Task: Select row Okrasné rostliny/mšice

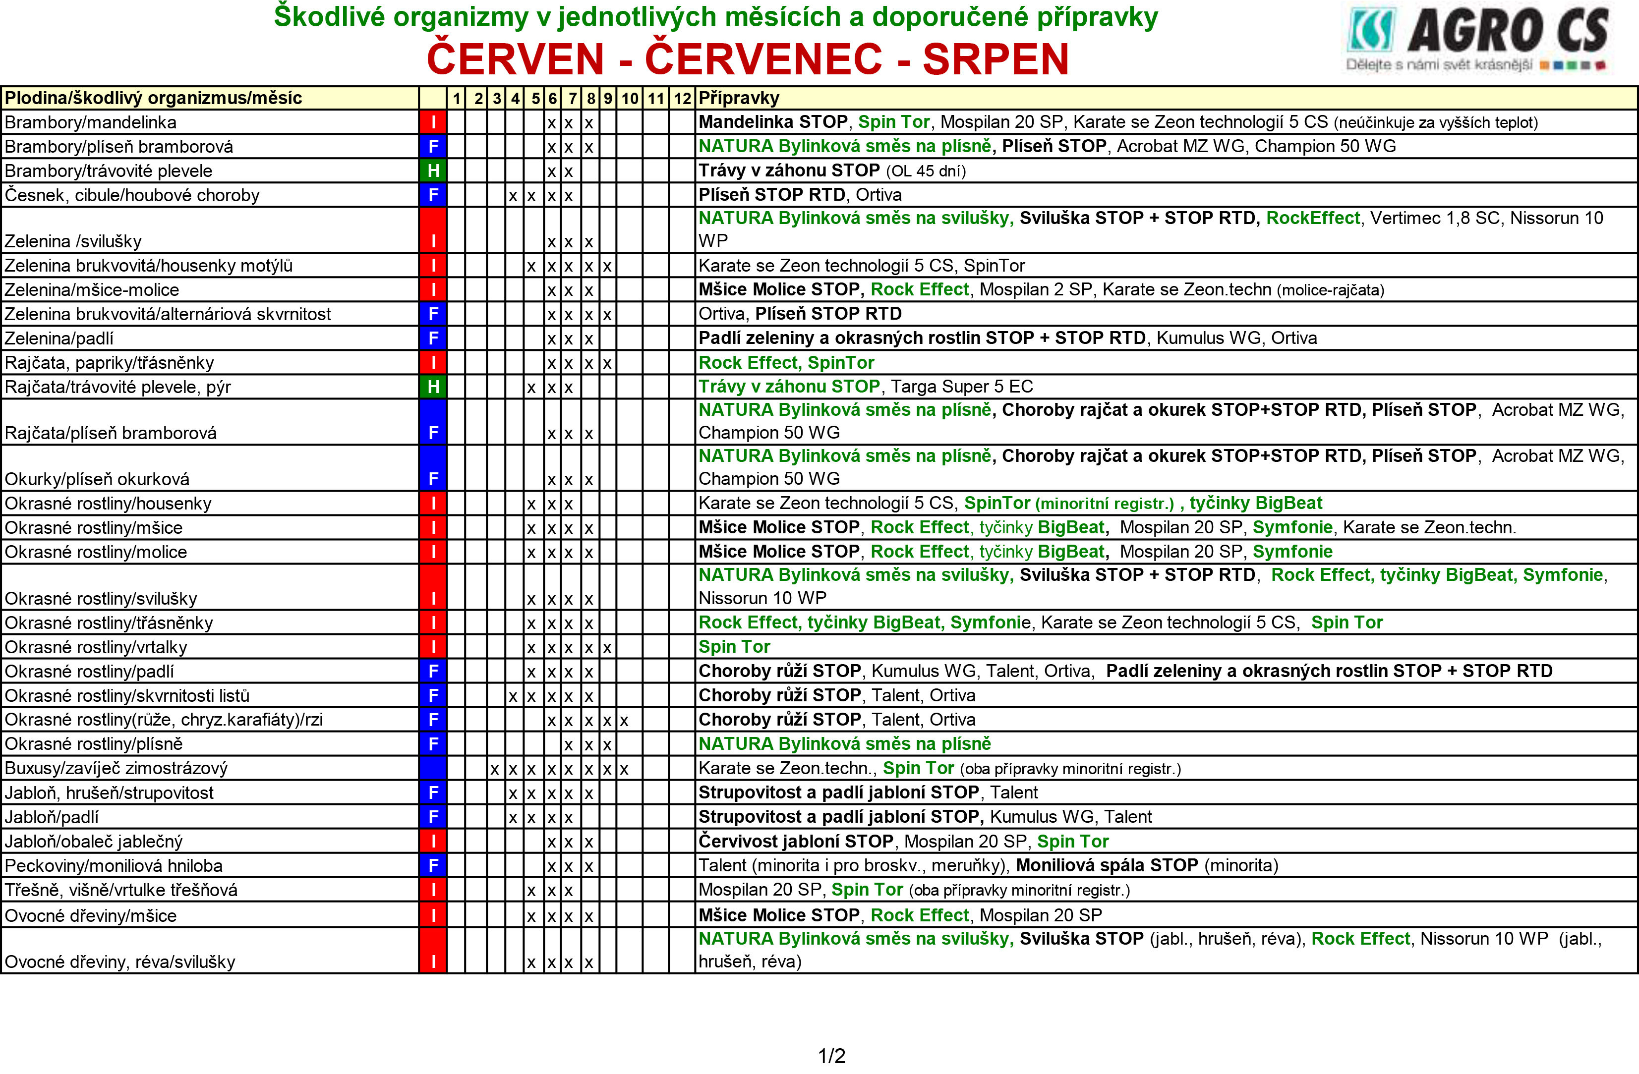Action: point(819,527)
